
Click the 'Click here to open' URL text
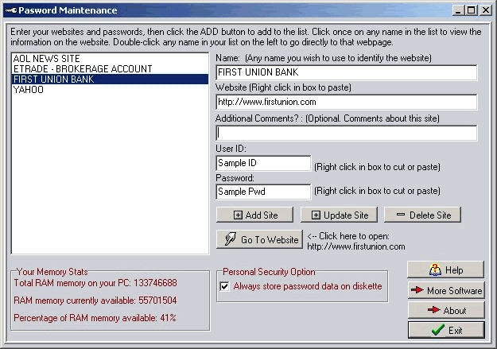click(x=356, y=246)
